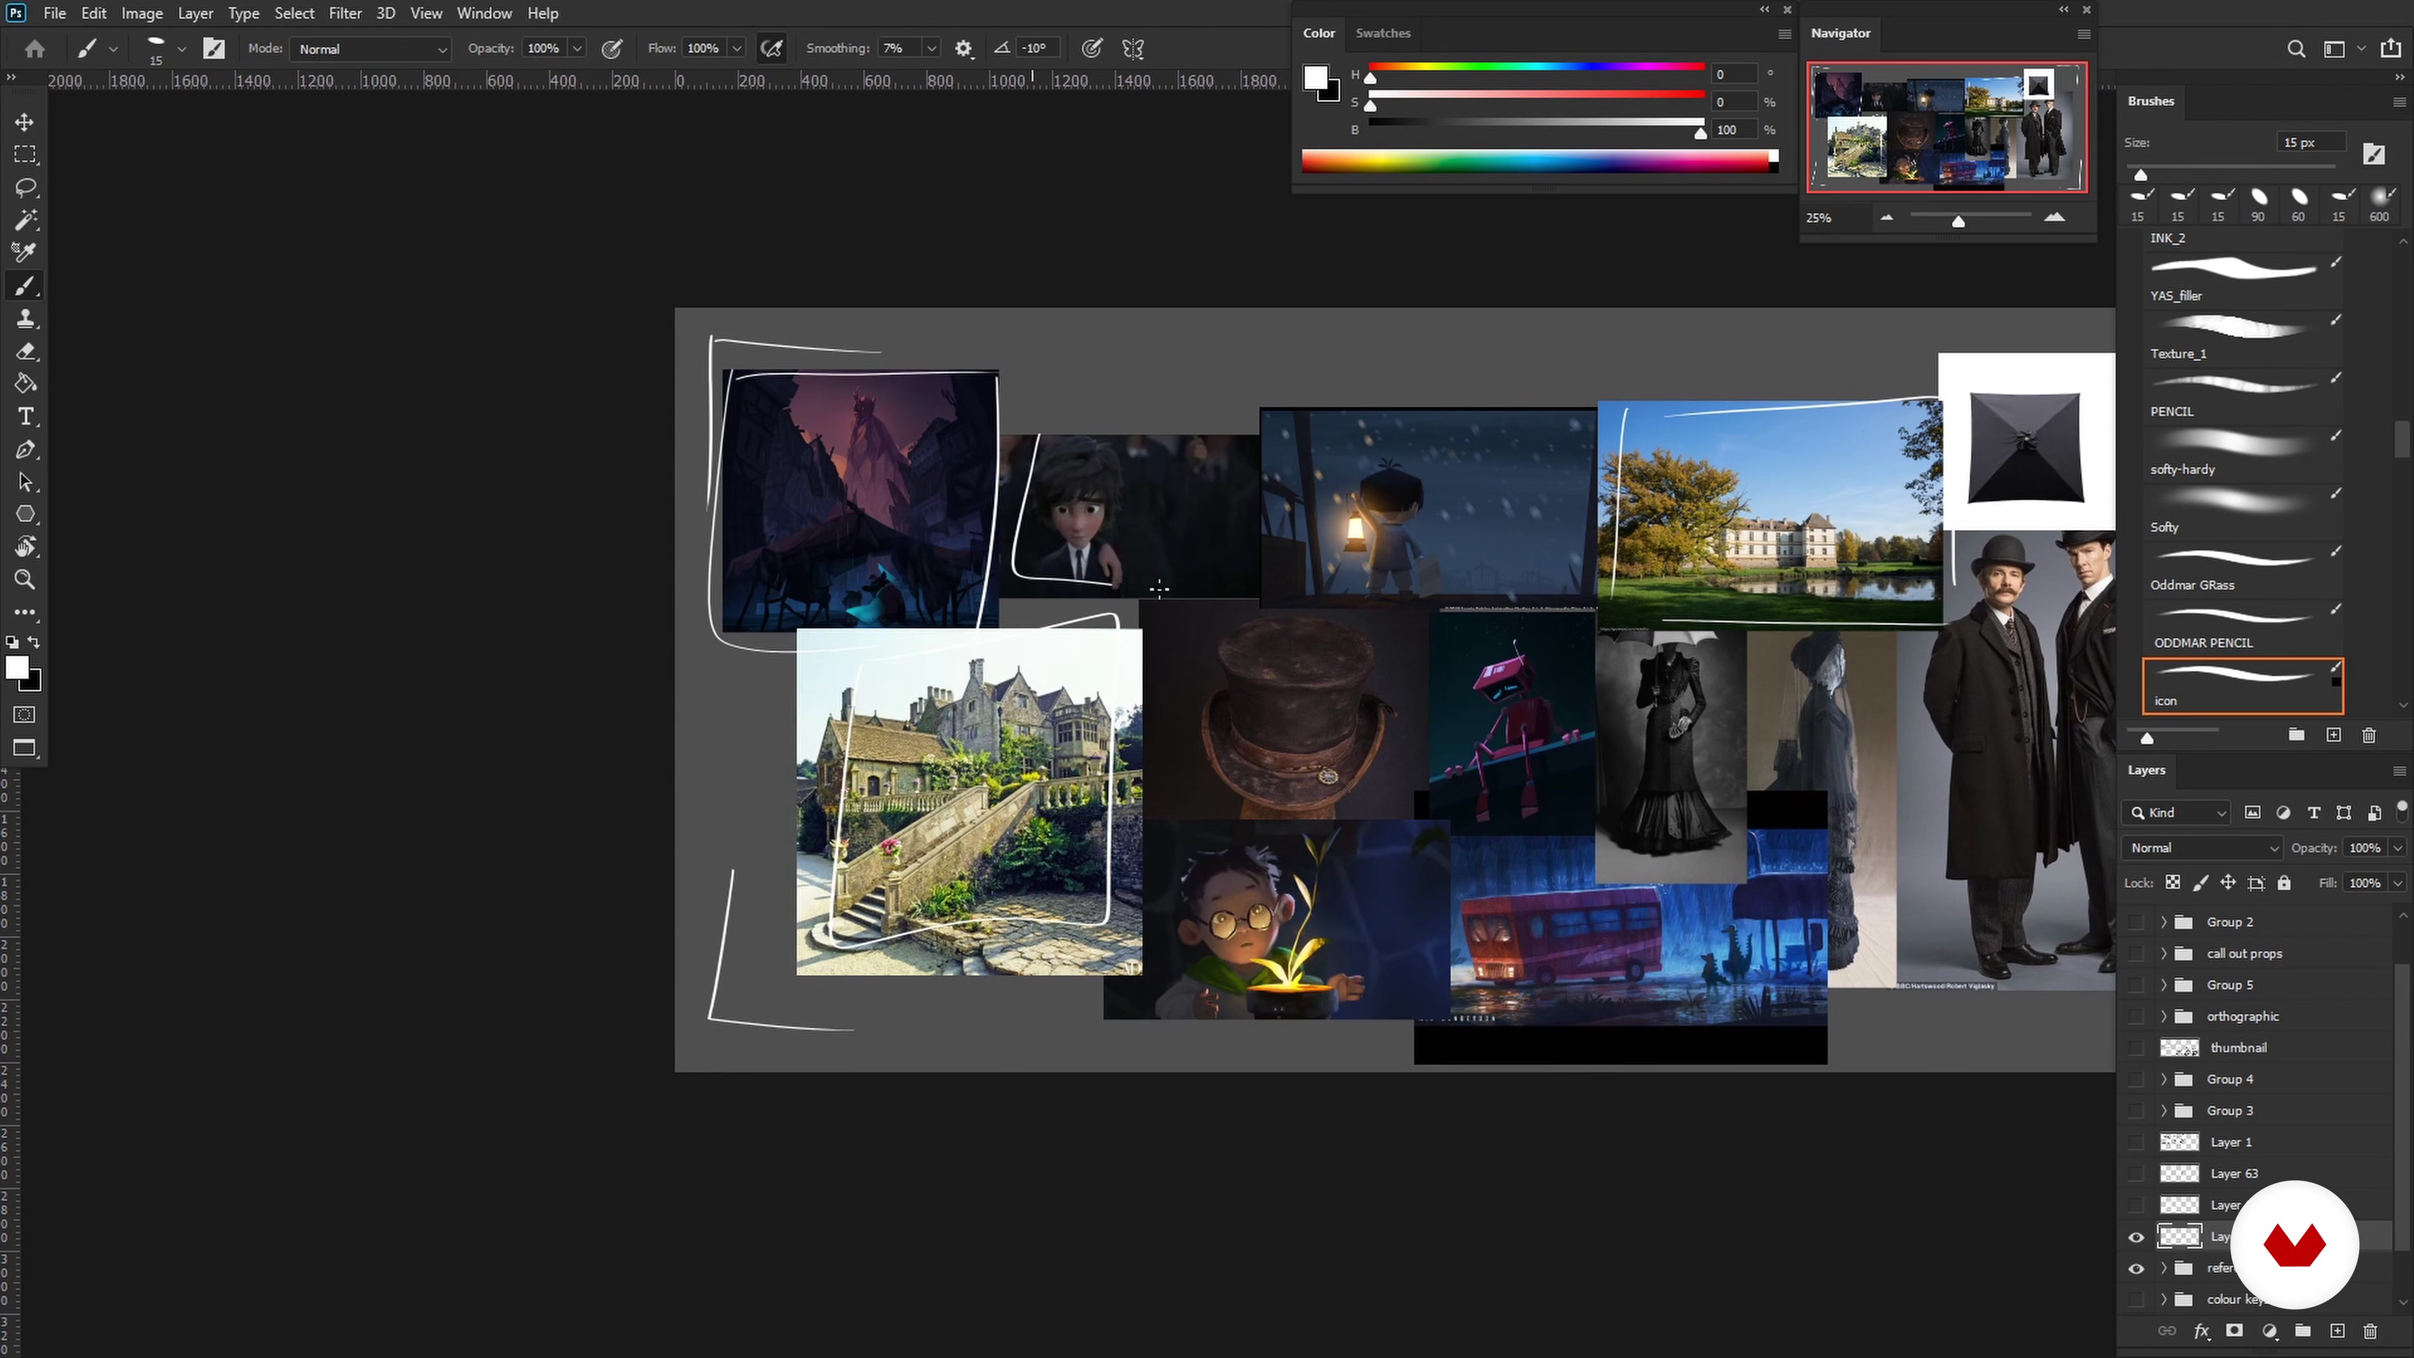This screenshot has height=1358, width=2414.
Task: Open Smoothing dropdown arrow
Action: coord(930,49)
